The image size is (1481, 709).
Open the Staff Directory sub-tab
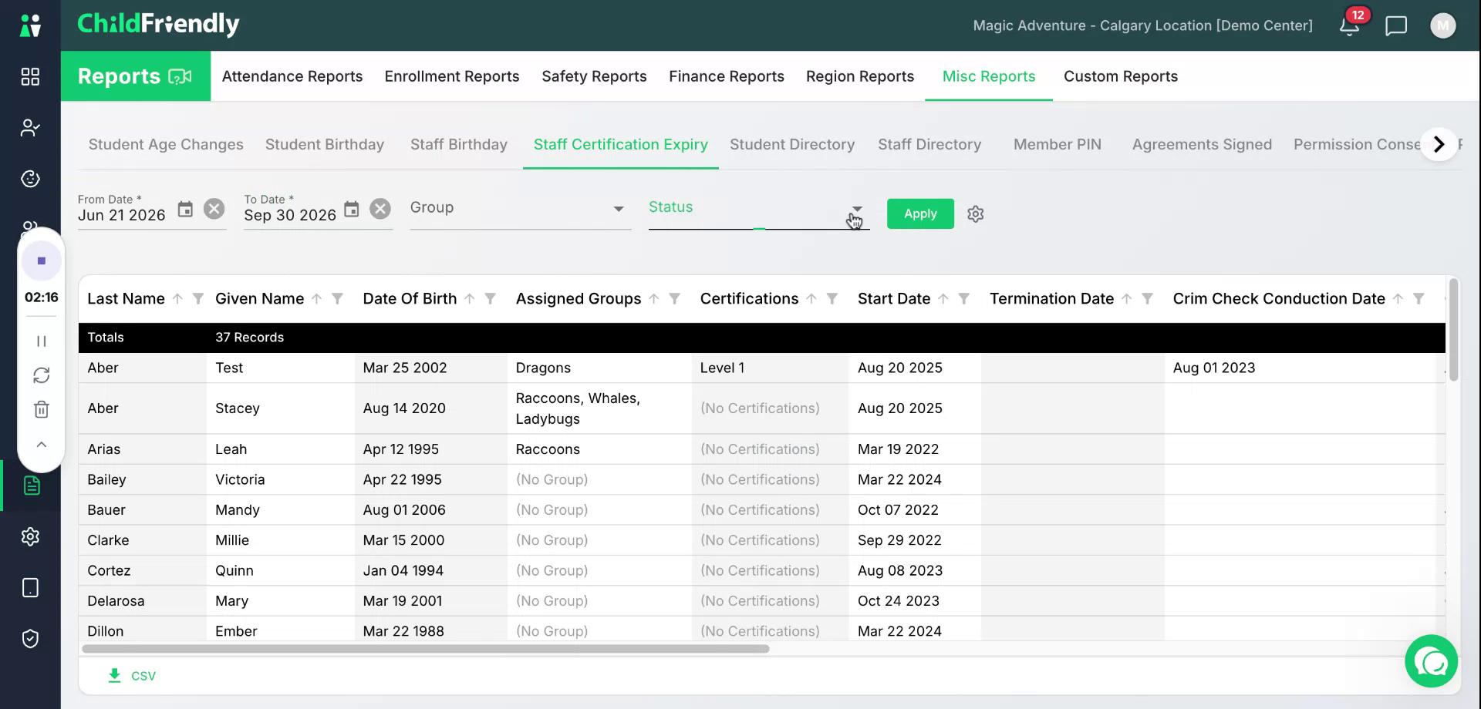[x=929, y=145]
